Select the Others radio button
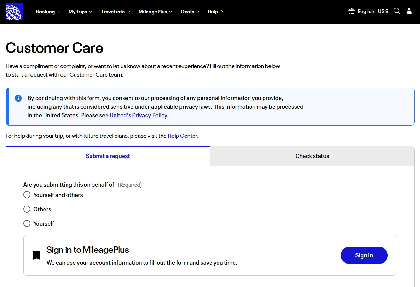The image size is (420, 287). click(27, 209)
